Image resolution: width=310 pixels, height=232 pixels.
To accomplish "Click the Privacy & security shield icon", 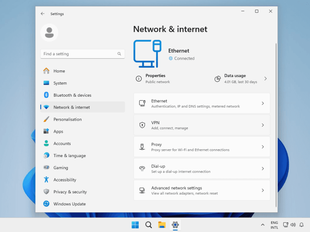I will click(46, 192).
